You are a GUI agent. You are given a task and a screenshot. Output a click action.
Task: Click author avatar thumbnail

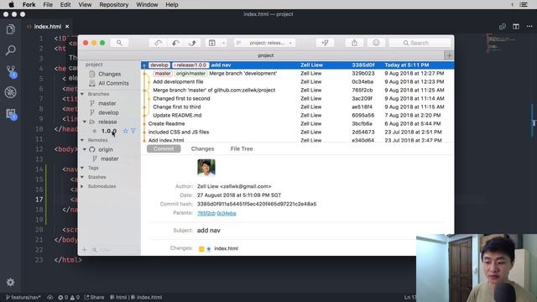[206, 168]
